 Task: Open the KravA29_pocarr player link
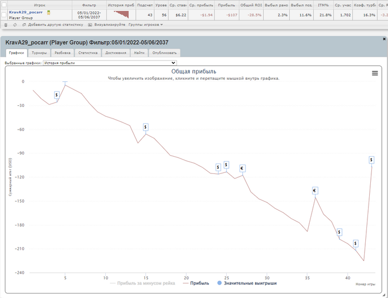pyautogui.click(x=25, y=12)
